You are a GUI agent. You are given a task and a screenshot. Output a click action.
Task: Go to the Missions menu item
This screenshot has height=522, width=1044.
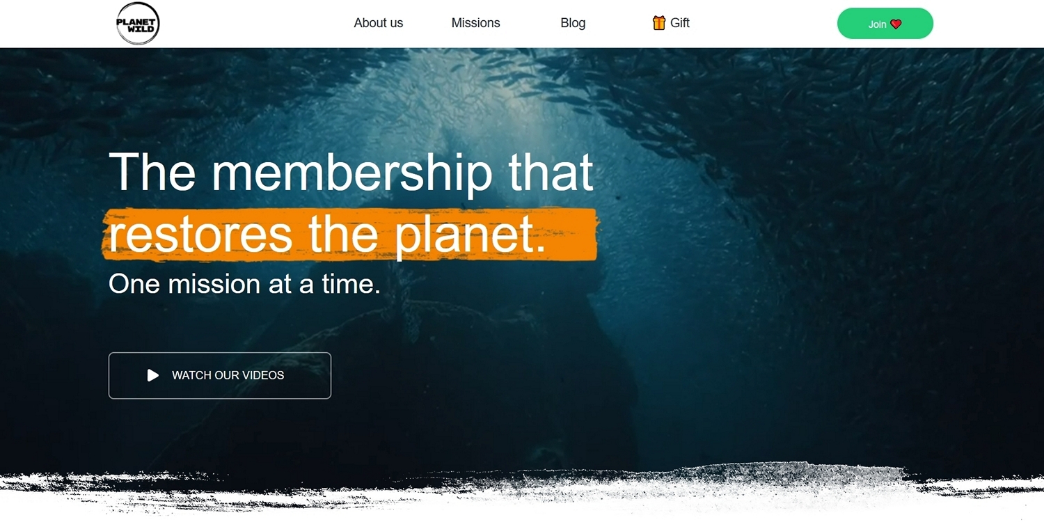(x=475, y=23)
